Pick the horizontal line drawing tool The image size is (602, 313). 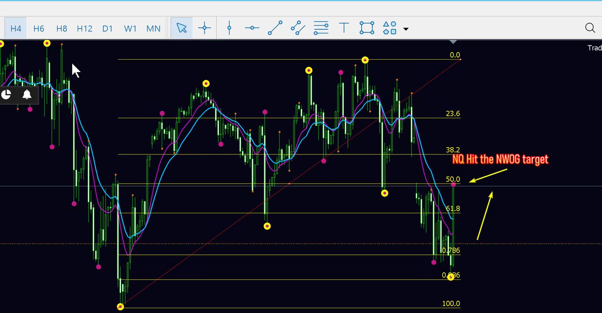point(252,28)
